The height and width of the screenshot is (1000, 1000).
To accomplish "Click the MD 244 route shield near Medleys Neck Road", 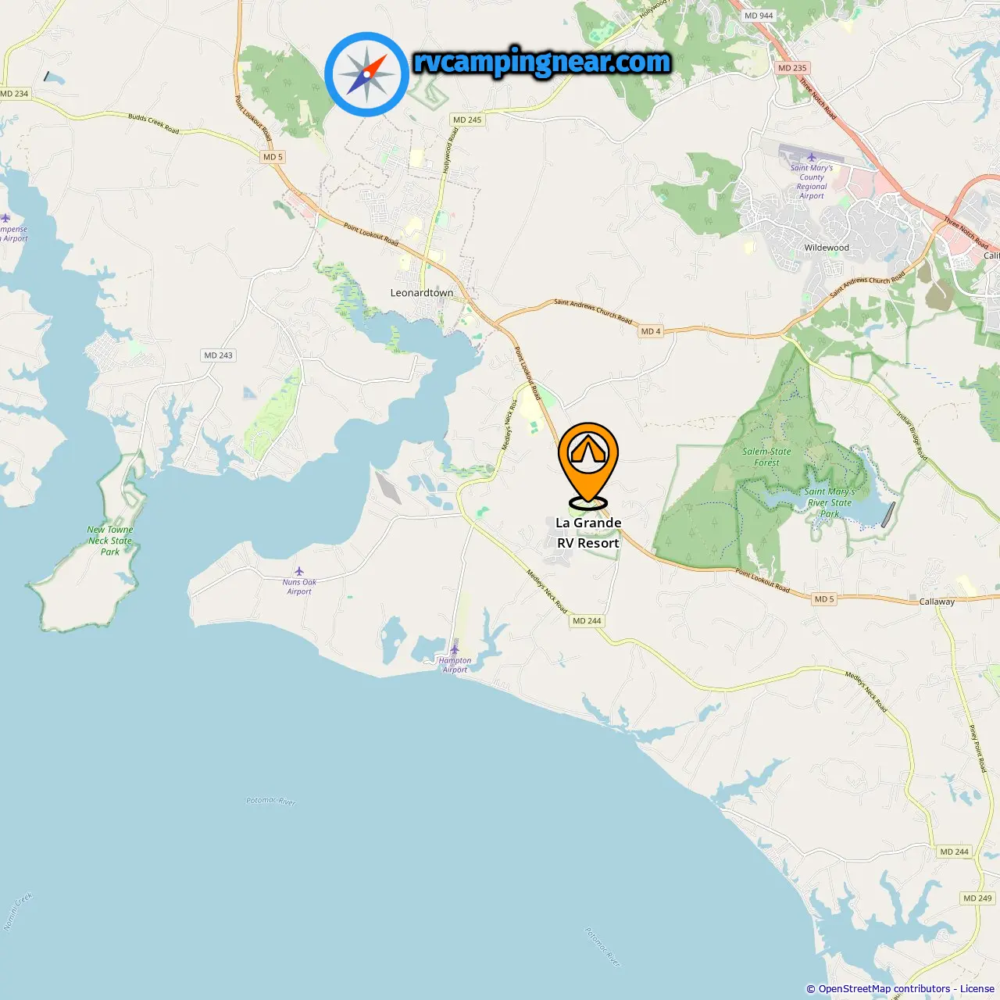I will click(x=587, y=621).
